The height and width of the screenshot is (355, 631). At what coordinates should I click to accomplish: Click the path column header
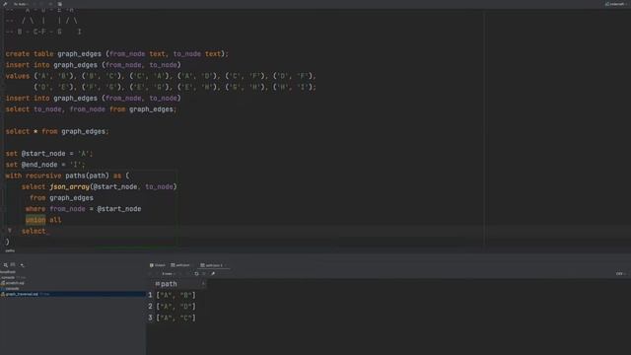[180, 284]
